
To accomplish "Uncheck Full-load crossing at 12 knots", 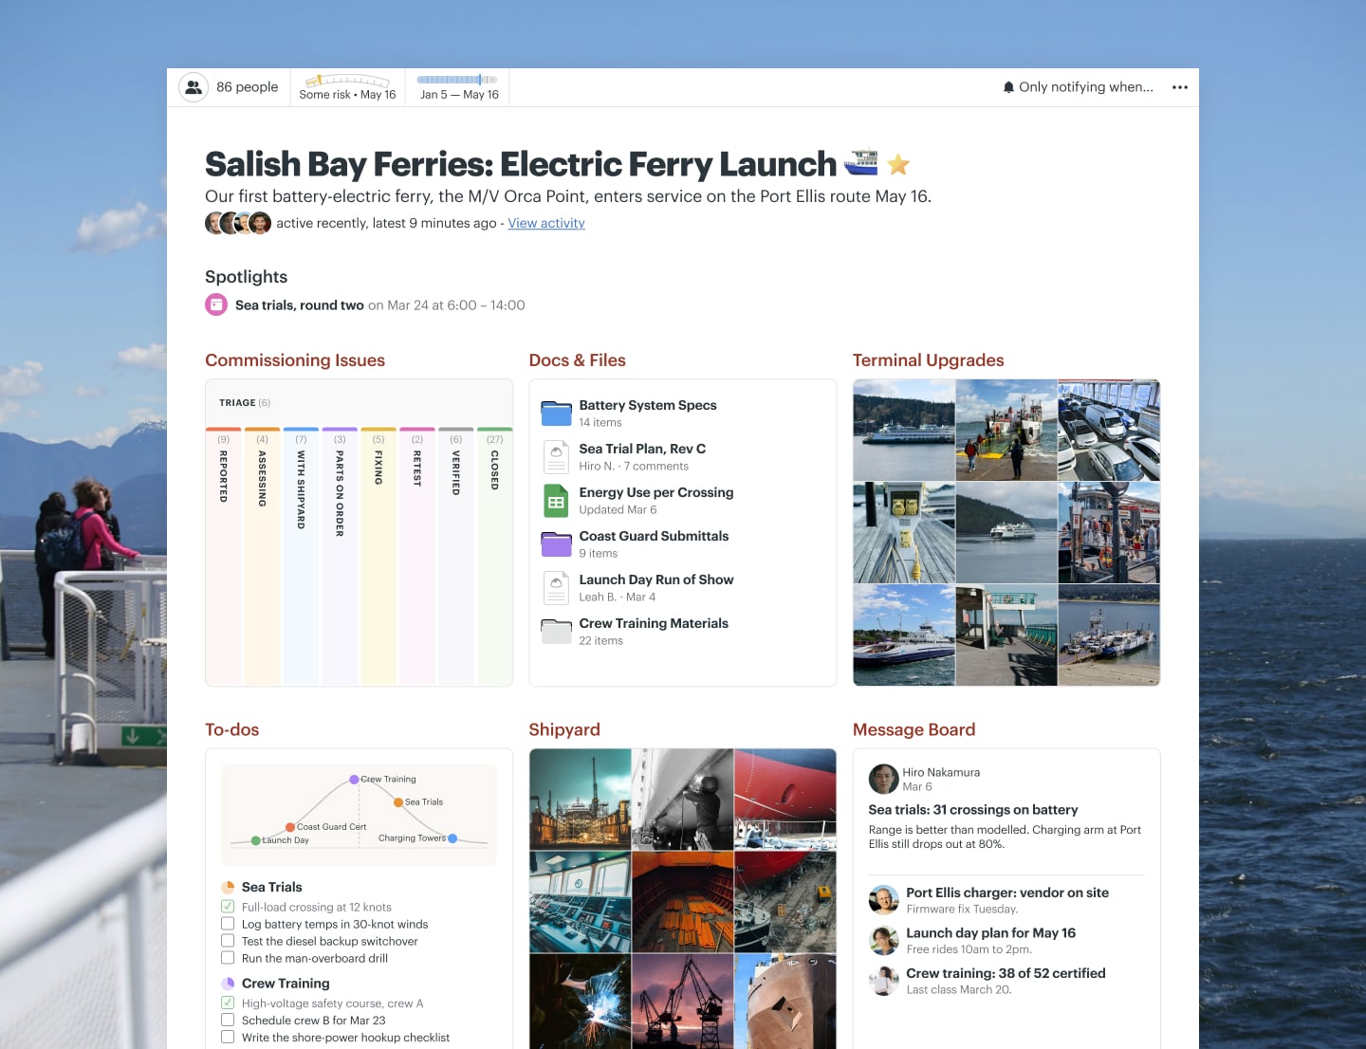I will pyautogui.click(x=228, y=907).
